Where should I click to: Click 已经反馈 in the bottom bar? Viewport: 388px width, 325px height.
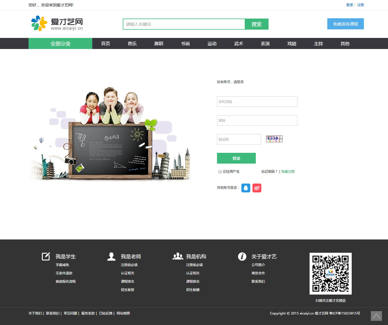point(106,313)
